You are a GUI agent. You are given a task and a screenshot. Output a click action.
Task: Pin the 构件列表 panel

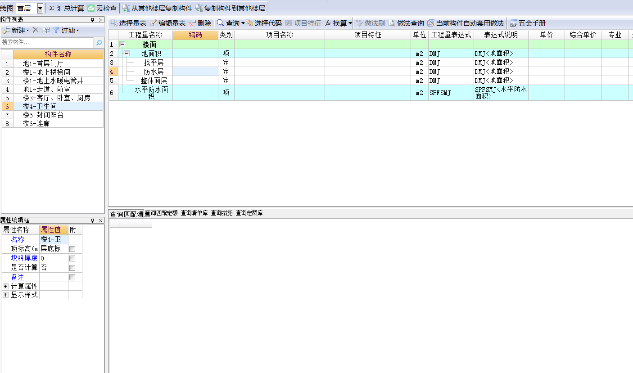pyautogui.click(x=92, y=20)
